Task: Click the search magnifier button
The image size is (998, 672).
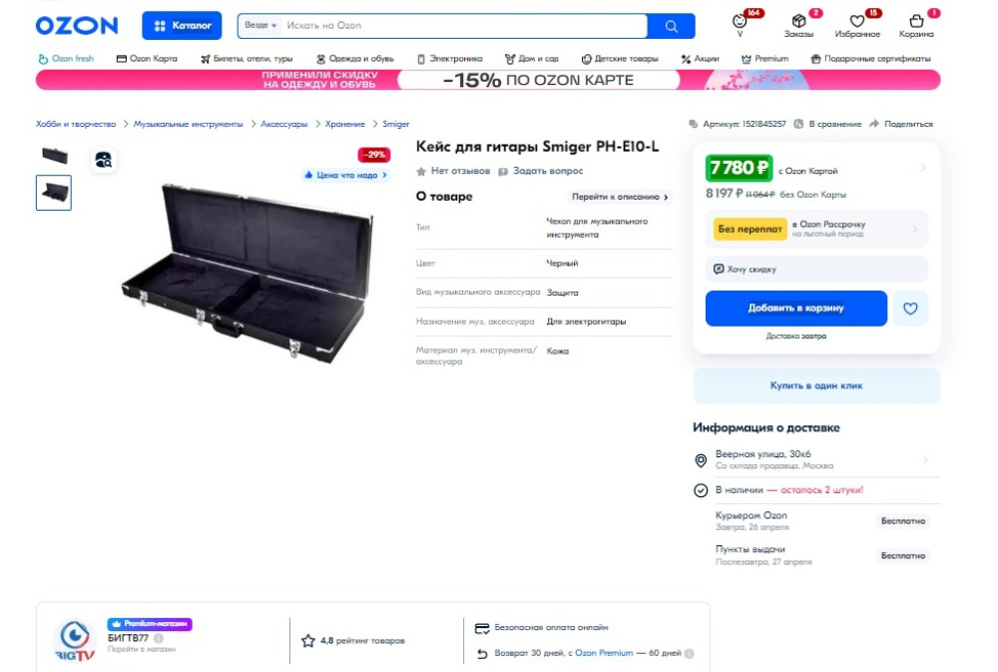Action: 671,26
